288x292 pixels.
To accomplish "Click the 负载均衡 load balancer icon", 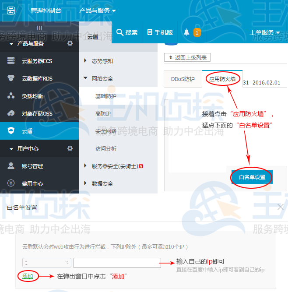I will pos(11,95).
